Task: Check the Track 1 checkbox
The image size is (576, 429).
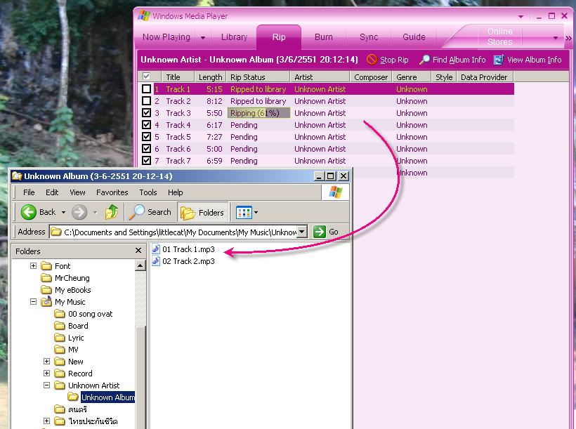Action: pos(146,89)
